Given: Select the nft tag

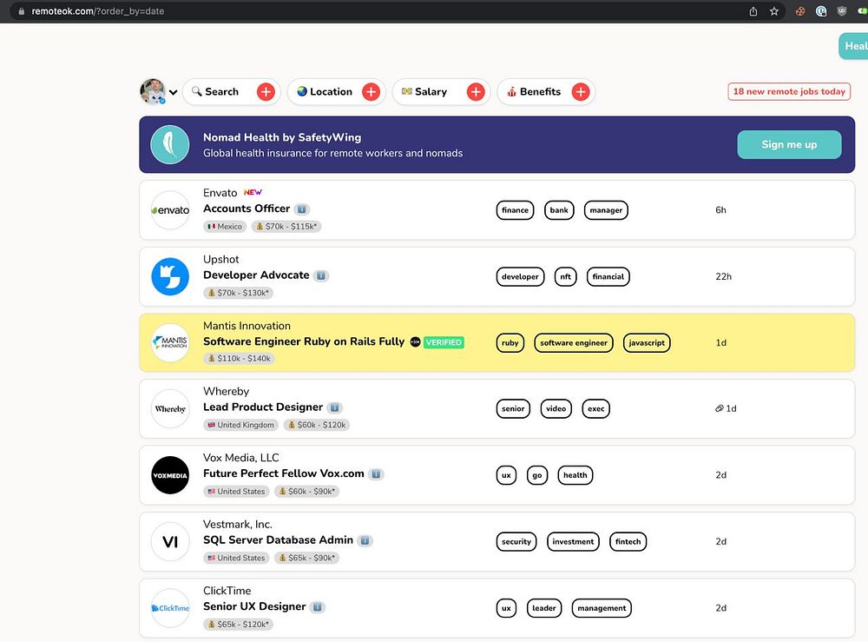Looking at the screenshot, I should 565,276.
